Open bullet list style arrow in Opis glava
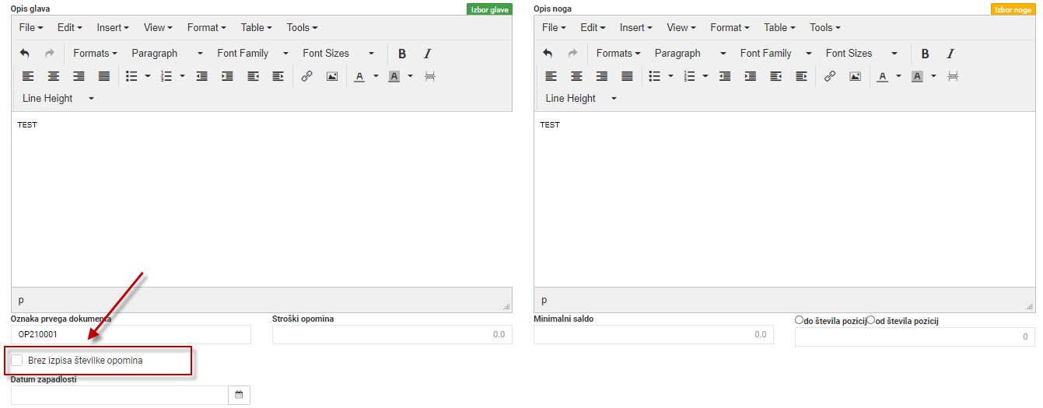Image resolution: width=1043 pixels, height=408 pixels. click(x=148, y=76)
